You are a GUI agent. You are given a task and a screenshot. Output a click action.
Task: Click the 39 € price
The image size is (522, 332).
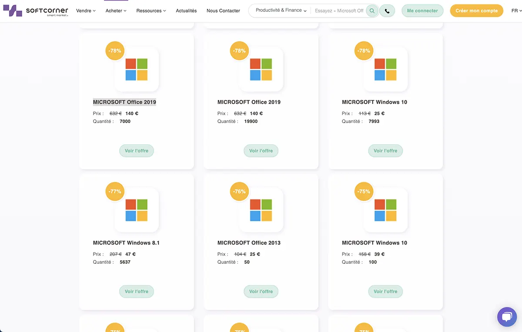(380, 254)
